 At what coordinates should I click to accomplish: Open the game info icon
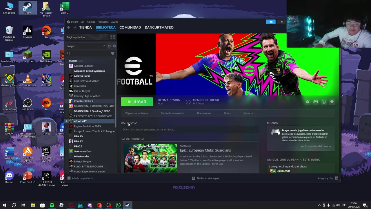pyautogui.click(x=324, y=102)
